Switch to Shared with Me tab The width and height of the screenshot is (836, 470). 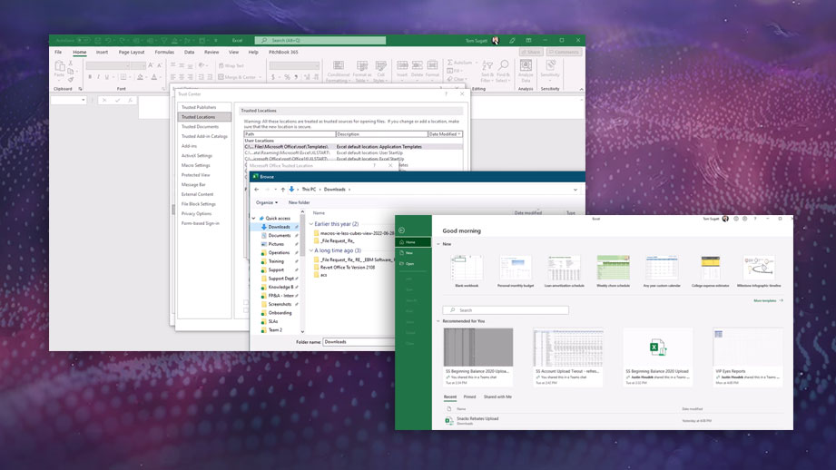tap(497, 397)
